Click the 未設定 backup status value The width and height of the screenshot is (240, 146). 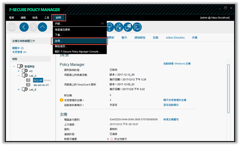(x=113, y=105)
